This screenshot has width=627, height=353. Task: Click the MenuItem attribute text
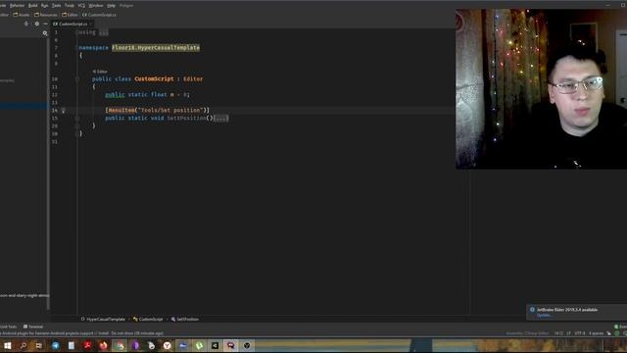click(x=121, y=110)
